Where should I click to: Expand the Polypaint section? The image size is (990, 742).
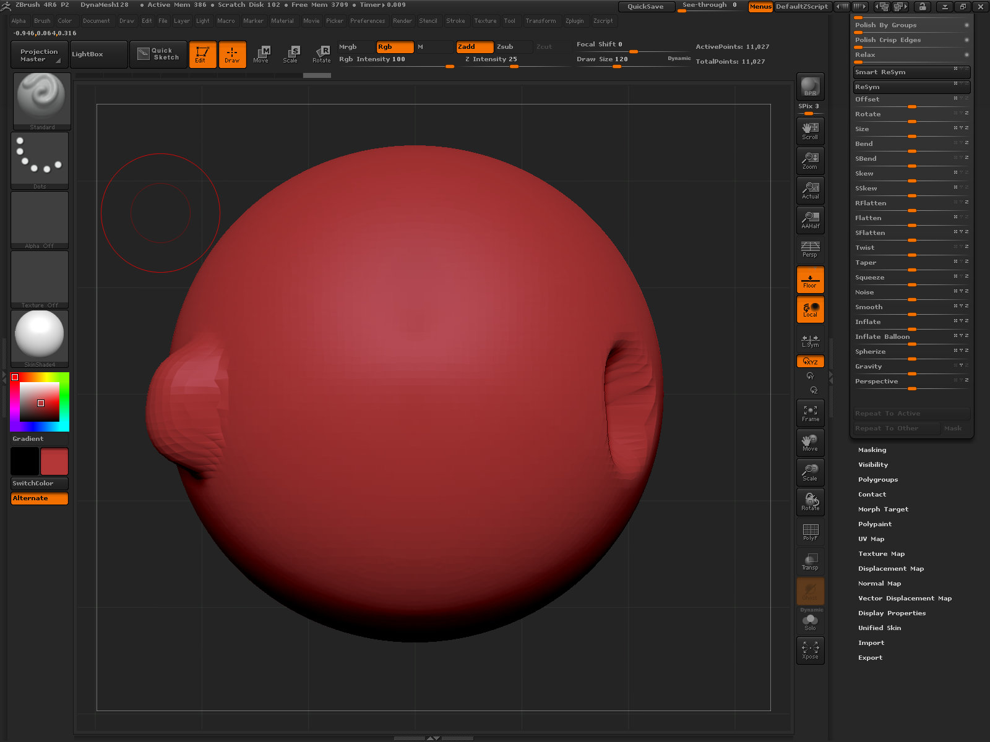874,524
